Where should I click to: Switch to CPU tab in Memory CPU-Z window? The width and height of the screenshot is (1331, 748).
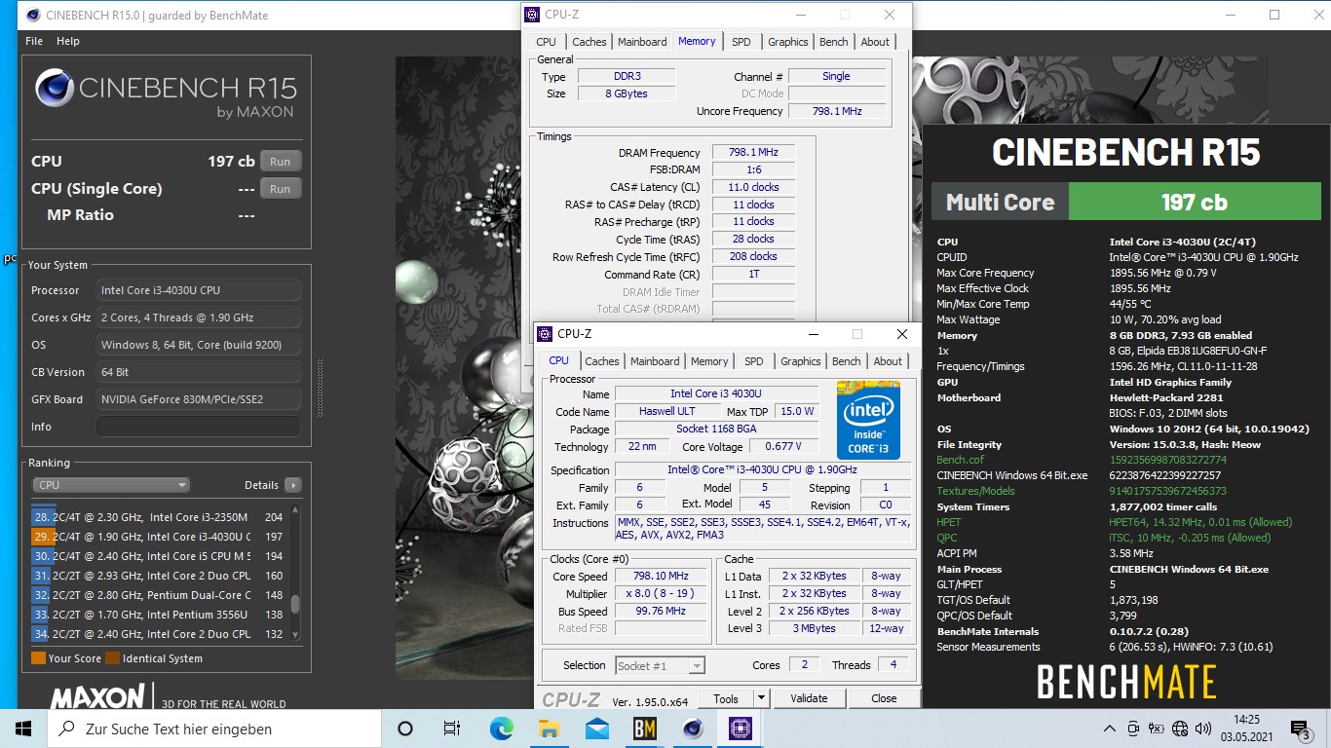coord(546,42)
